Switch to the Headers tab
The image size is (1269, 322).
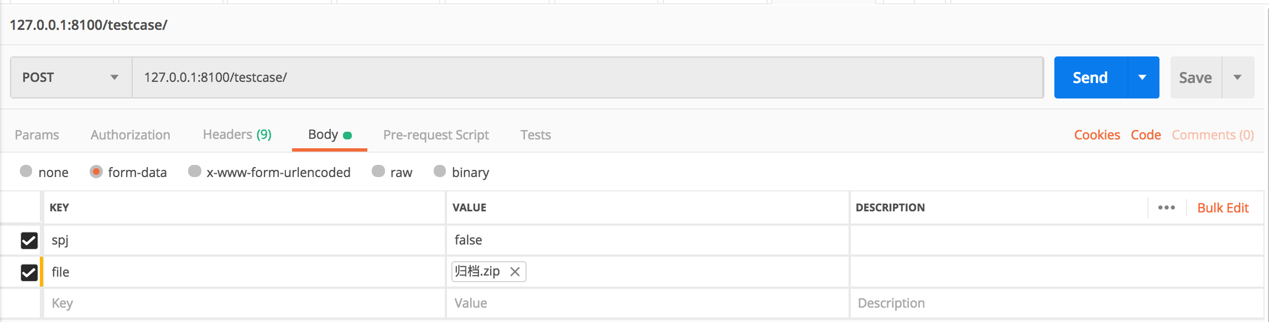point(237,135)
